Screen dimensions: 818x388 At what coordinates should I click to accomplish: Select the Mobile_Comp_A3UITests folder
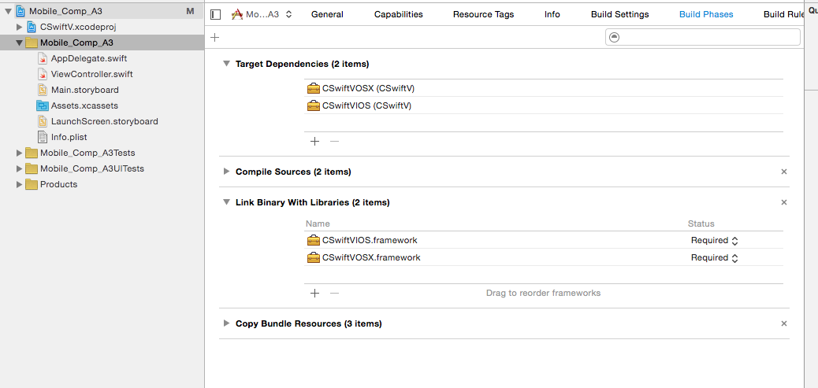92,168
